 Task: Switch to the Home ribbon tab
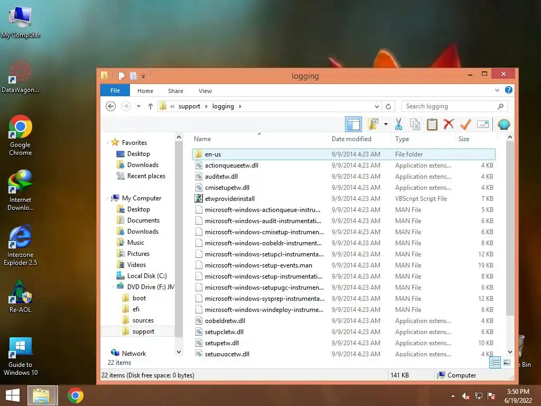pyautogui.click(x=145, y=91)
